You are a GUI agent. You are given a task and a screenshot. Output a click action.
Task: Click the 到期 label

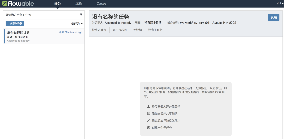click(138, 23)
